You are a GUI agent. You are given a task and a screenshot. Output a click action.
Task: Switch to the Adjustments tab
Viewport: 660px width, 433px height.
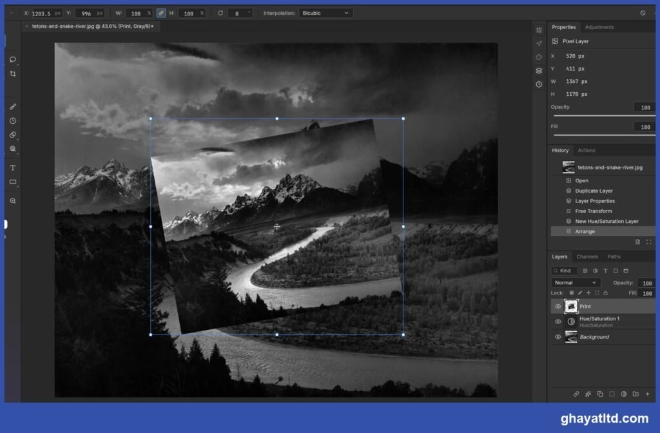(x=599, y=27)
